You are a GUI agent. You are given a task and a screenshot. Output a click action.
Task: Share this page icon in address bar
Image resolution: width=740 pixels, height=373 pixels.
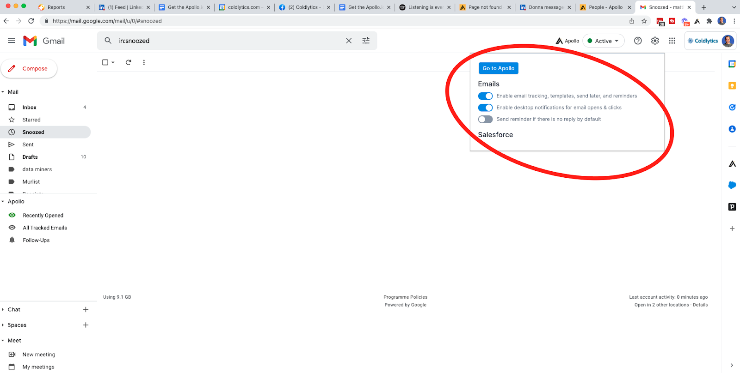pos(632,21)
